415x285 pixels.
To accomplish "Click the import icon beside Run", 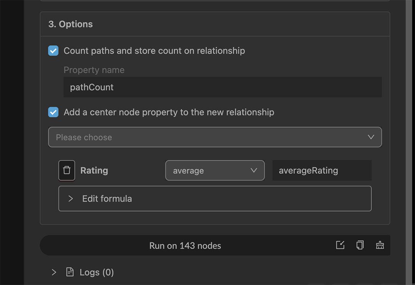I will tap(340, 245).
